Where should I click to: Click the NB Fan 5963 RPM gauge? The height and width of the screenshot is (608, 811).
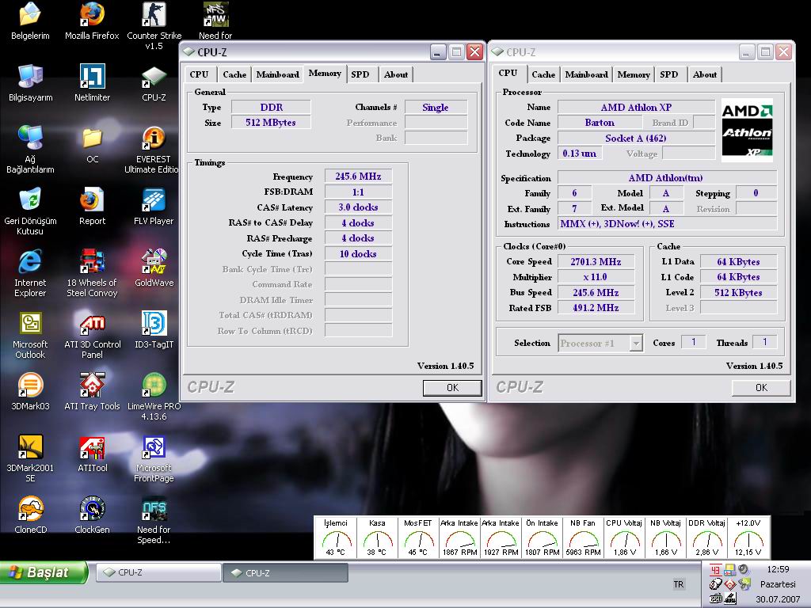(583, 538)
